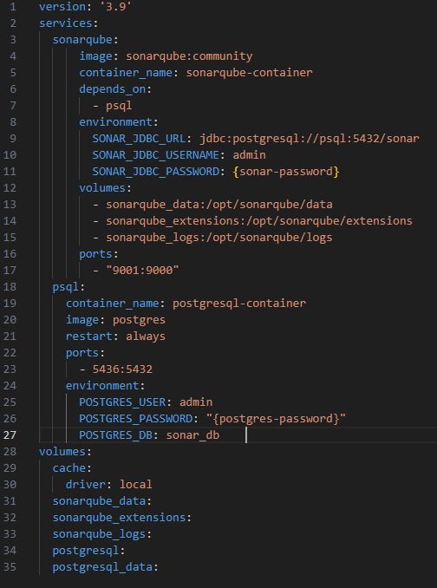This screenshot has height=588, width=437.
Task: Select the {sonar-password} placeholder
Action: (286, 172)
